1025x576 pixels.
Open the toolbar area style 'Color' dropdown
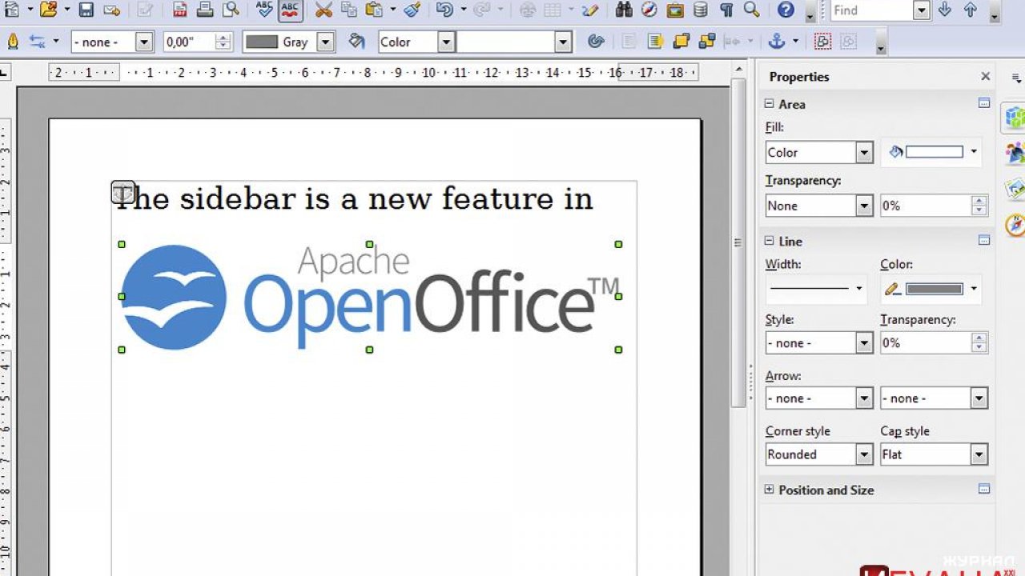447,42
